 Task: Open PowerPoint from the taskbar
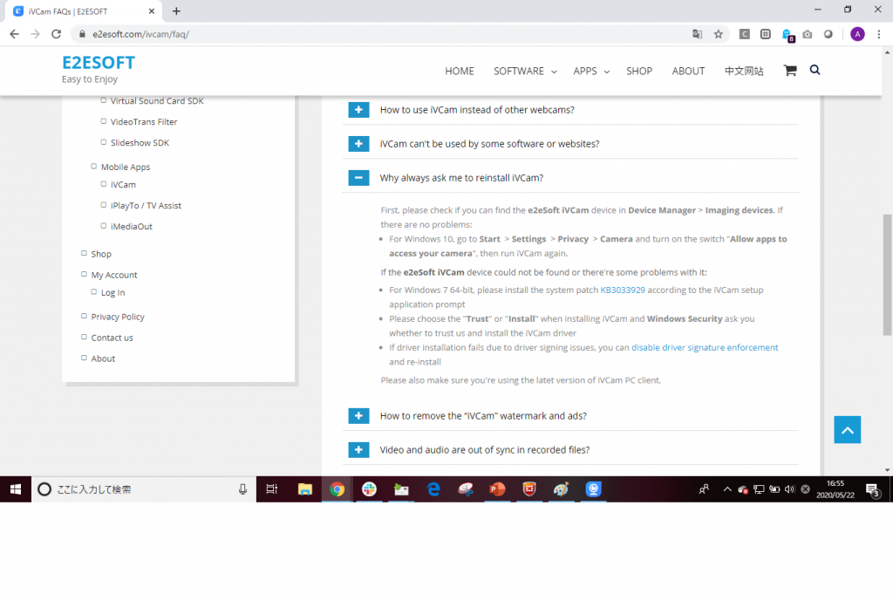(x=497, y=489)
